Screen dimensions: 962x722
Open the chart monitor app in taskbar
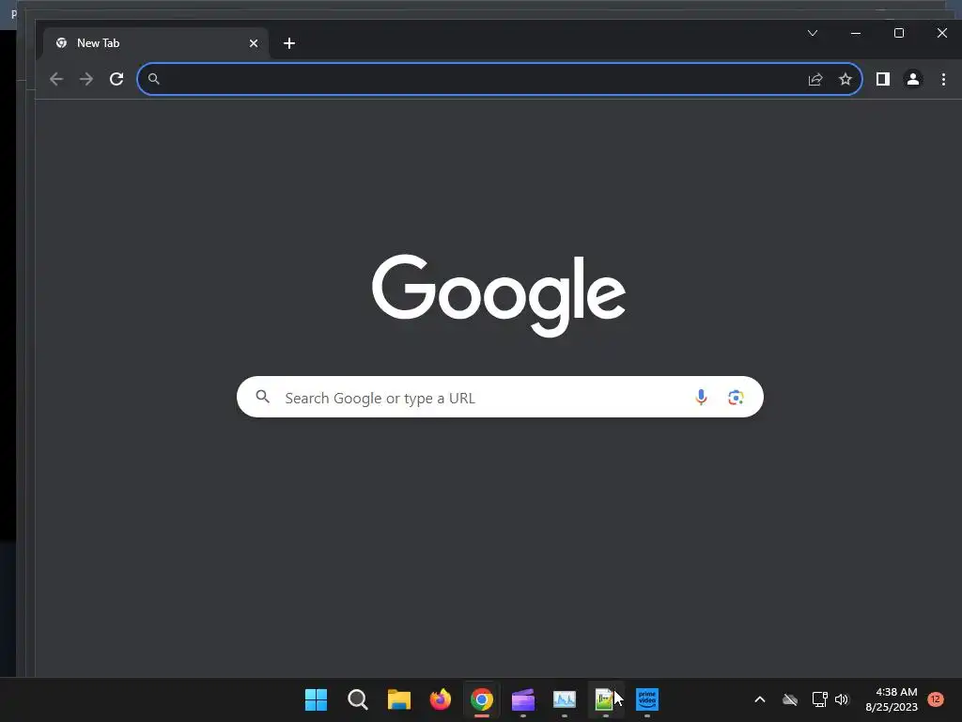[x=565, y=699]
